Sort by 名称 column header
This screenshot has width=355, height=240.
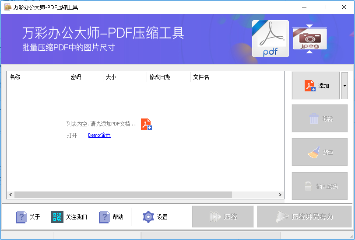point(37,77)
